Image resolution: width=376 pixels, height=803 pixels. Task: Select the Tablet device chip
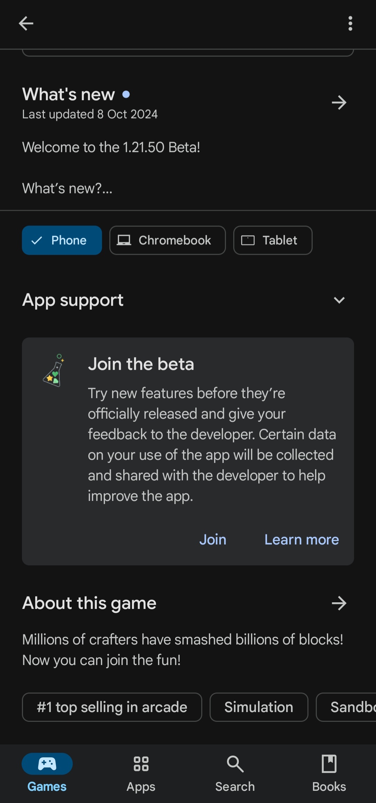click(x=273, y=240)
